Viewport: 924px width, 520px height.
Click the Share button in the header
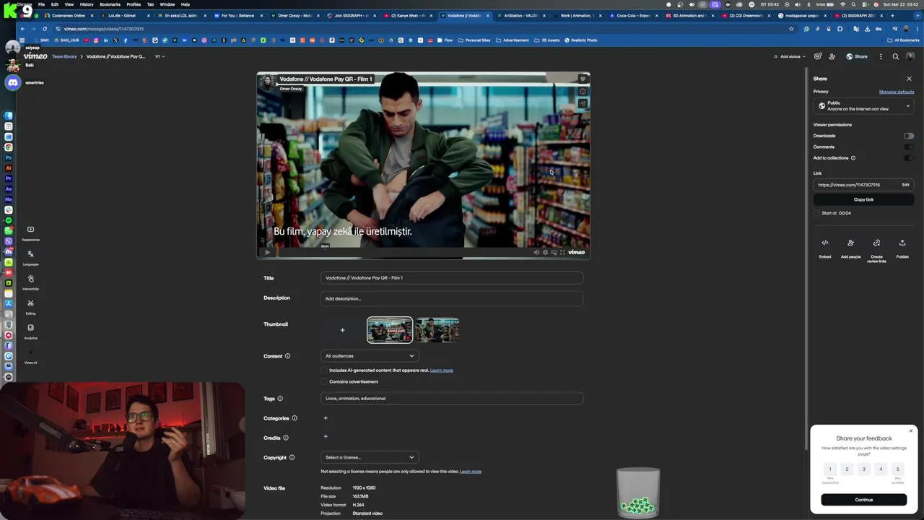(x=857, y=56)
